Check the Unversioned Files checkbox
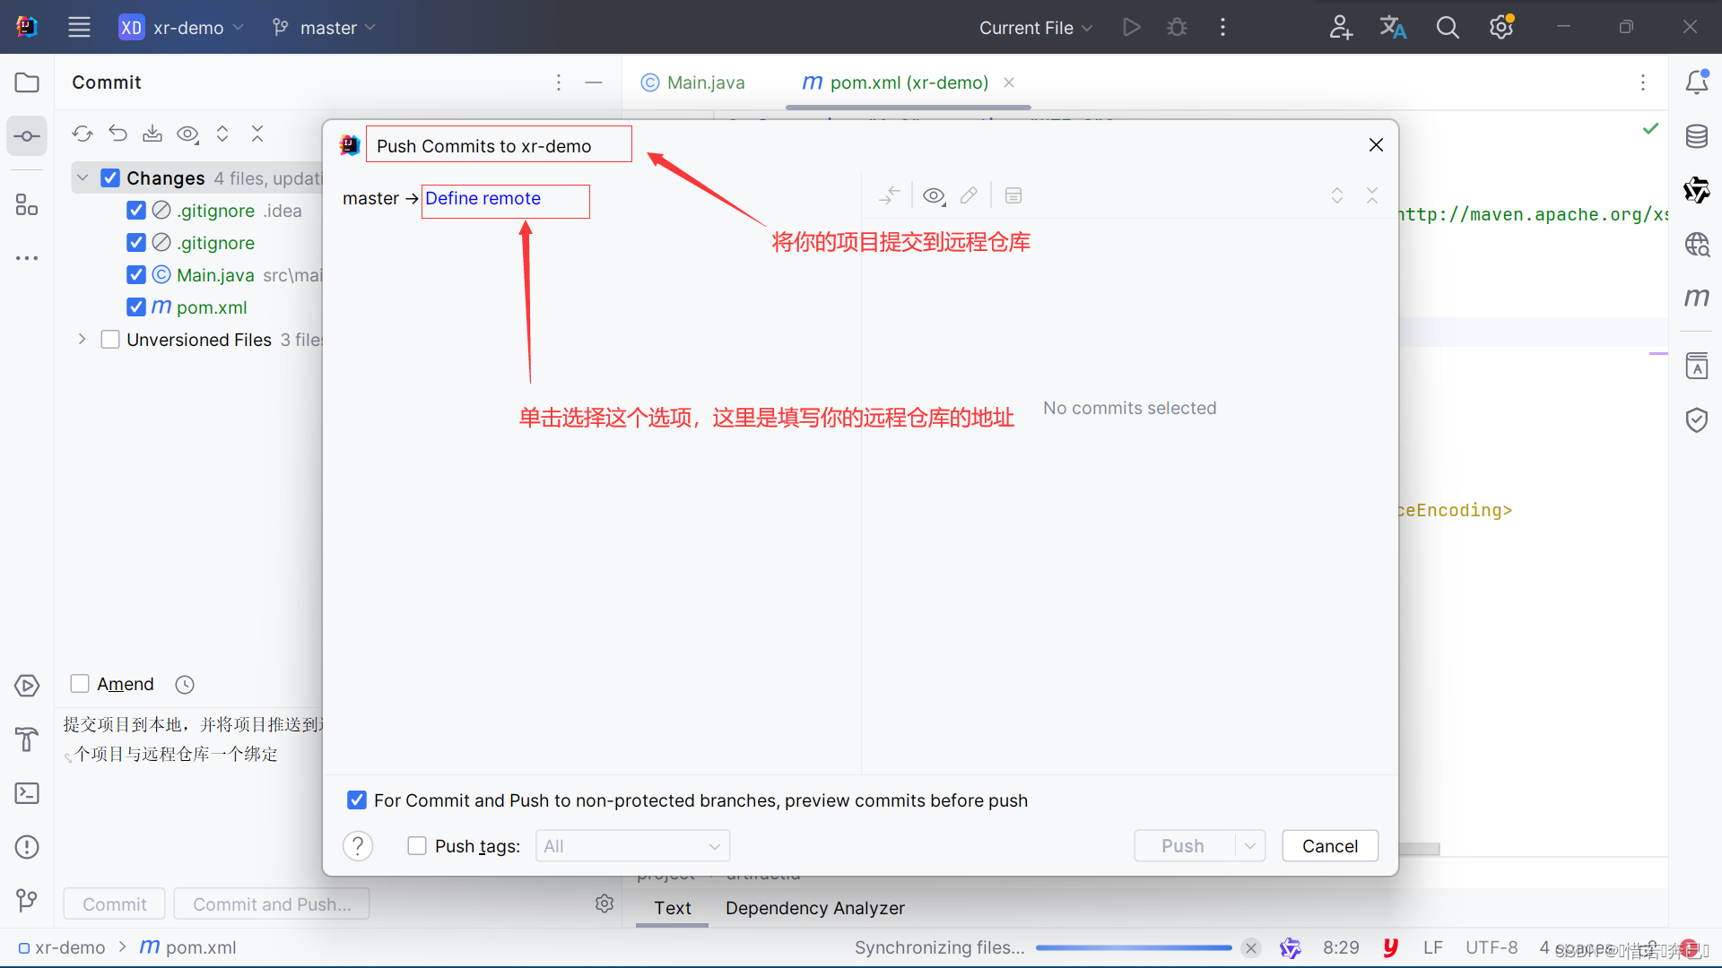The width and height of the screenshot is (1722, 968). point(110,340)
